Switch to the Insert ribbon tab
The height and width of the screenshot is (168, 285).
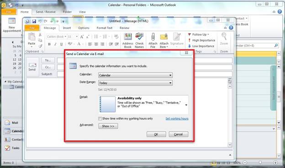click(x=67, y=28)
